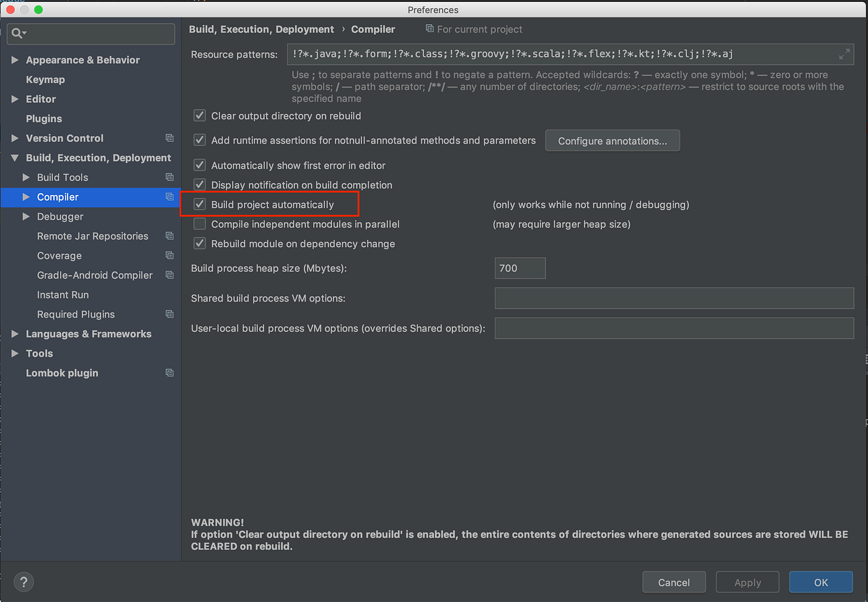868x602 pixels.
Task: Uncheck Display notification on build completion
Action: [199, 185]
